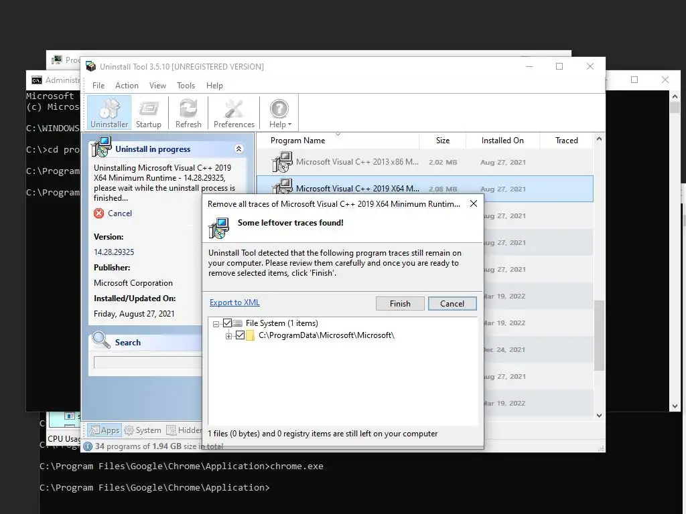Open the Help menu in menu bar

(x=214, y=86)
